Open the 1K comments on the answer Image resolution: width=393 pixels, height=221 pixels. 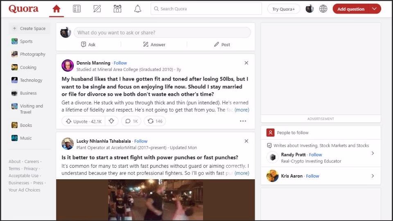pyautogui.click(x=131, y=121)
